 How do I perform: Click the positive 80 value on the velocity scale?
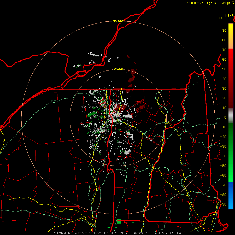(224, 40)
